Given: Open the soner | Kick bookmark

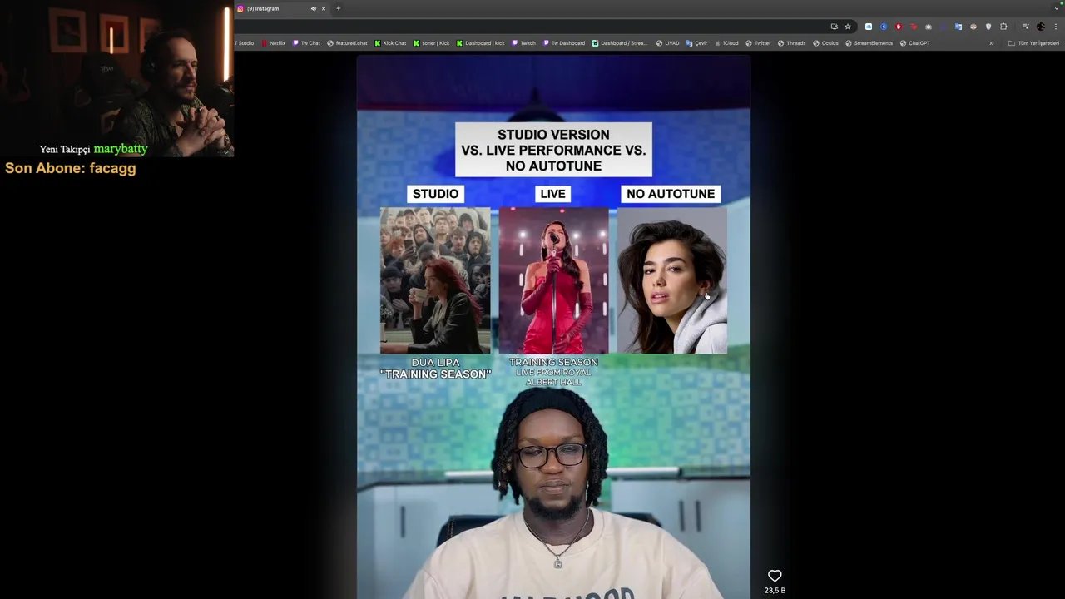Looking at the screenshot, I should [x=431, y=43].
